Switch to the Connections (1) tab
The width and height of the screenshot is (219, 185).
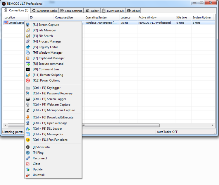coord(16,10)
